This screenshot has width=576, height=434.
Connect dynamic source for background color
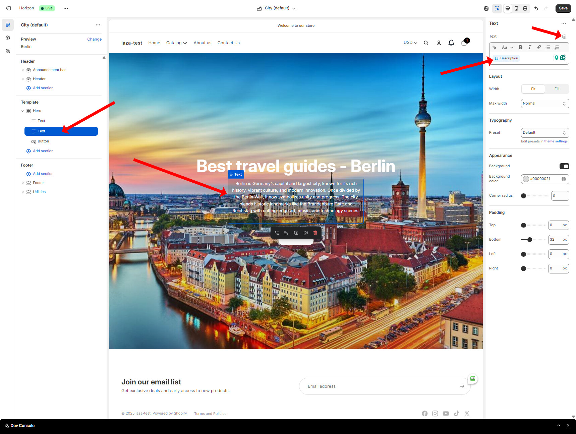[x=564, y=179]
